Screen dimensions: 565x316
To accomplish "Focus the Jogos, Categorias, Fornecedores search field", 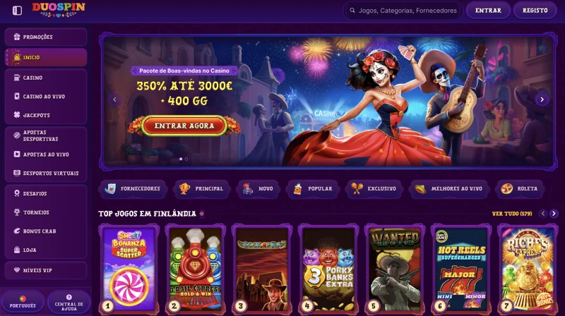I will point(403,11).
